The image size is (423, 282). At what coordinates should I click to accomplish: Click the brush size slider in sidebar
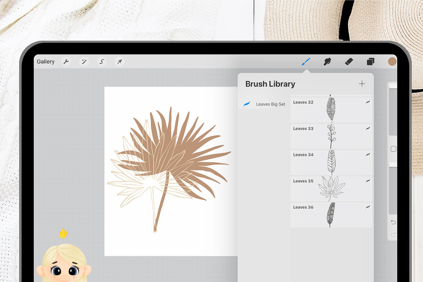tap(393, 109)
